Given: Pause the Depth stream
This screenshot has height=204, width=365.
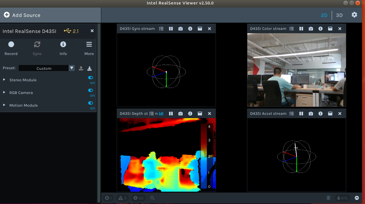Looking at the screenshot, I should [171, 114].
